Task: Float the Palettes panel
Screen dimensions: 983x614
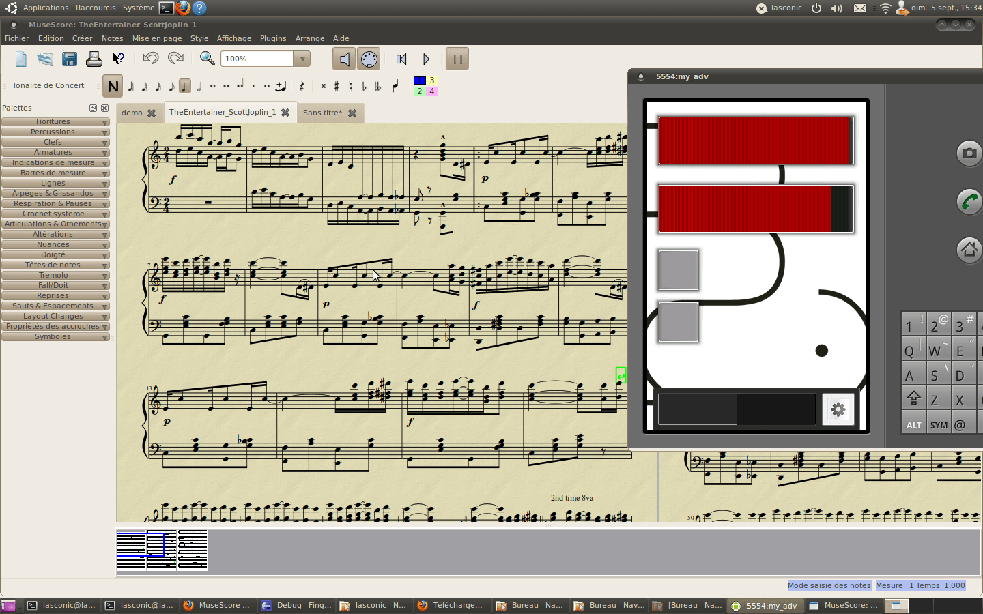Action: [x=94, y=108]
